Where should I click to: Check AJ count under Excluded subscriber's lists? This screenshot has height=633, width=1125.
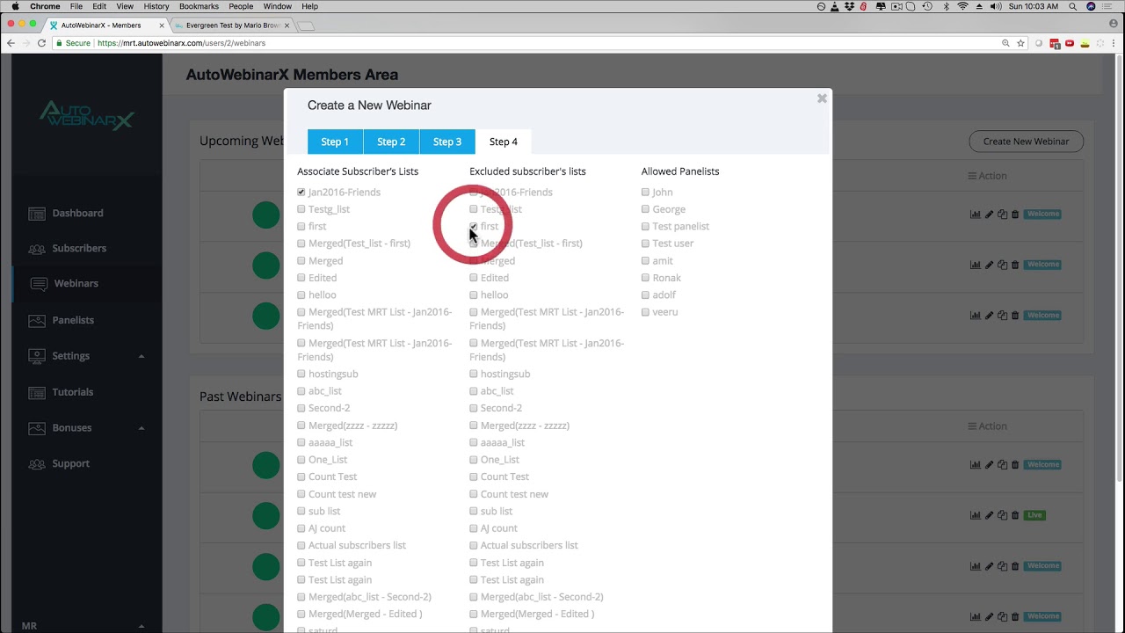(x=474, y=528)
